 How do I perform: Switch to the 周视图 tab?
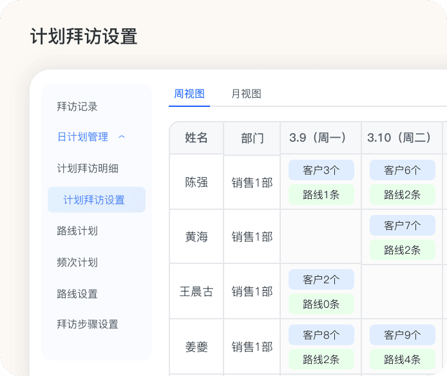(x=189, y=94)
